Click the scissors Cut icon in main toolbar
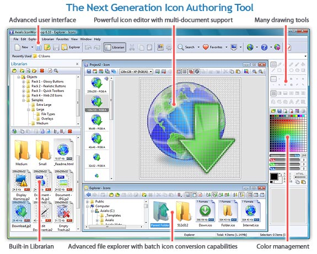Image resolution: width=317 pixels, height=254 pixels. tap(132, 47)
